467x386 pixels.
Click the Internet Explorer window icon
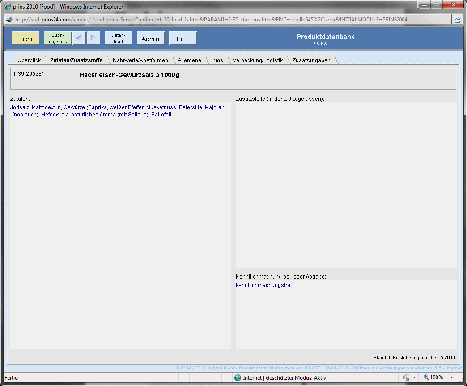[7, 7]
